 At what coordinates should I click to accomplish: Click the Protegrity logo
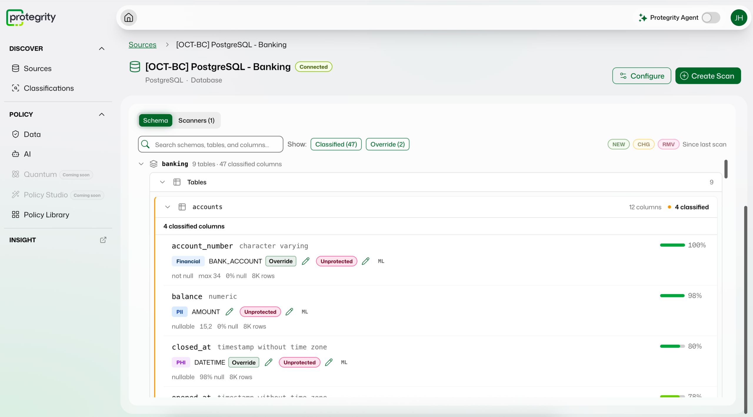pyautogui.click(x=31, y=18)
